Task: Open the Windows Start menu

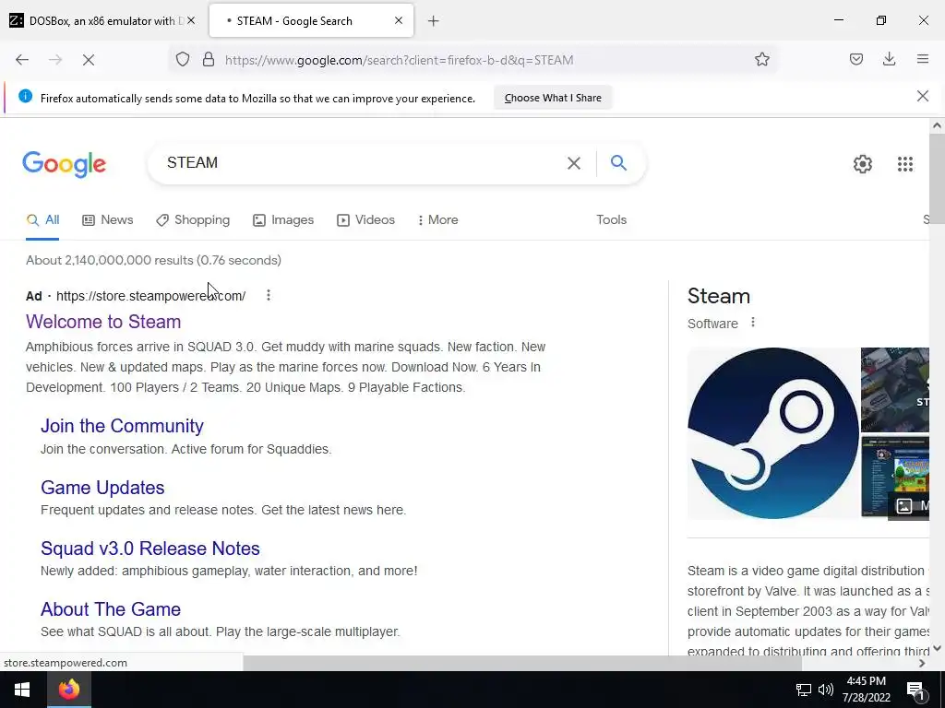Action: click(22, 690)
